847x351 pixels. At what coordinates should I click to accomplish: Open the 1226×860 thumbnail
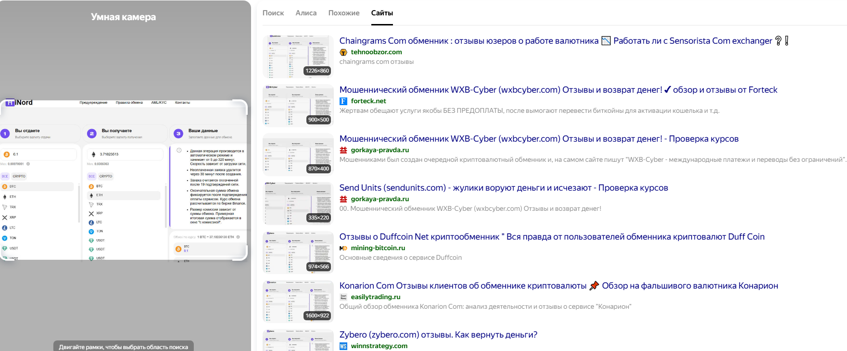pyautogui.click(x=298, y=57)
